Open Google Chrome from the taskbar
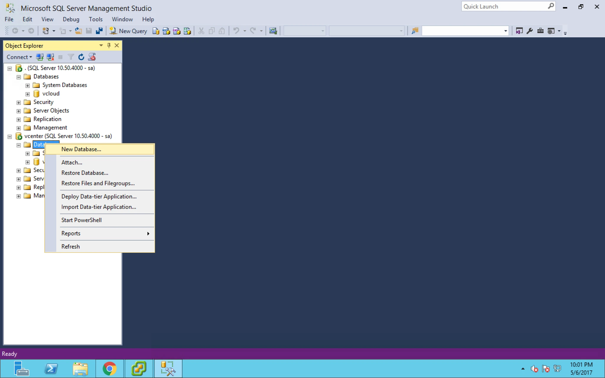The image size is (605, 378). coord(110,369)
